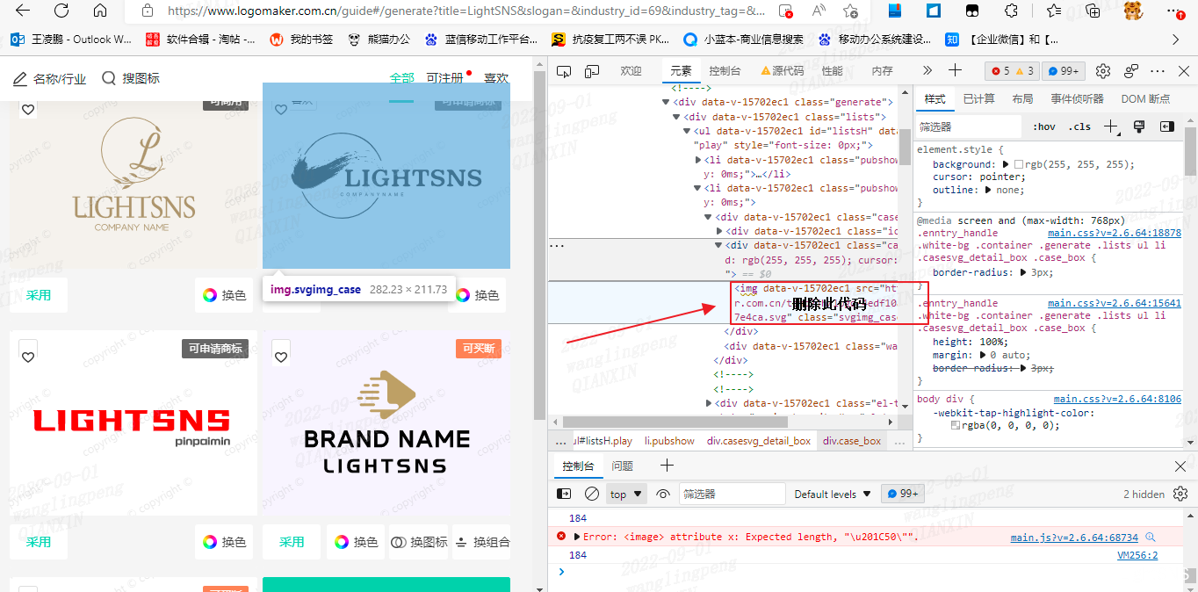Add a new DevTools tool tab
This screenshot has width=1198, height=592.
pyautogui.click(x=956, y=70)
